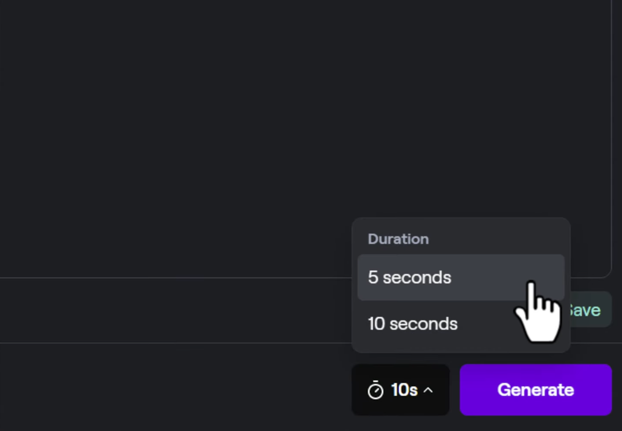Set the video length to 10 seconds
This screenshot has height=431, width=622.
(x=460, y=324)
